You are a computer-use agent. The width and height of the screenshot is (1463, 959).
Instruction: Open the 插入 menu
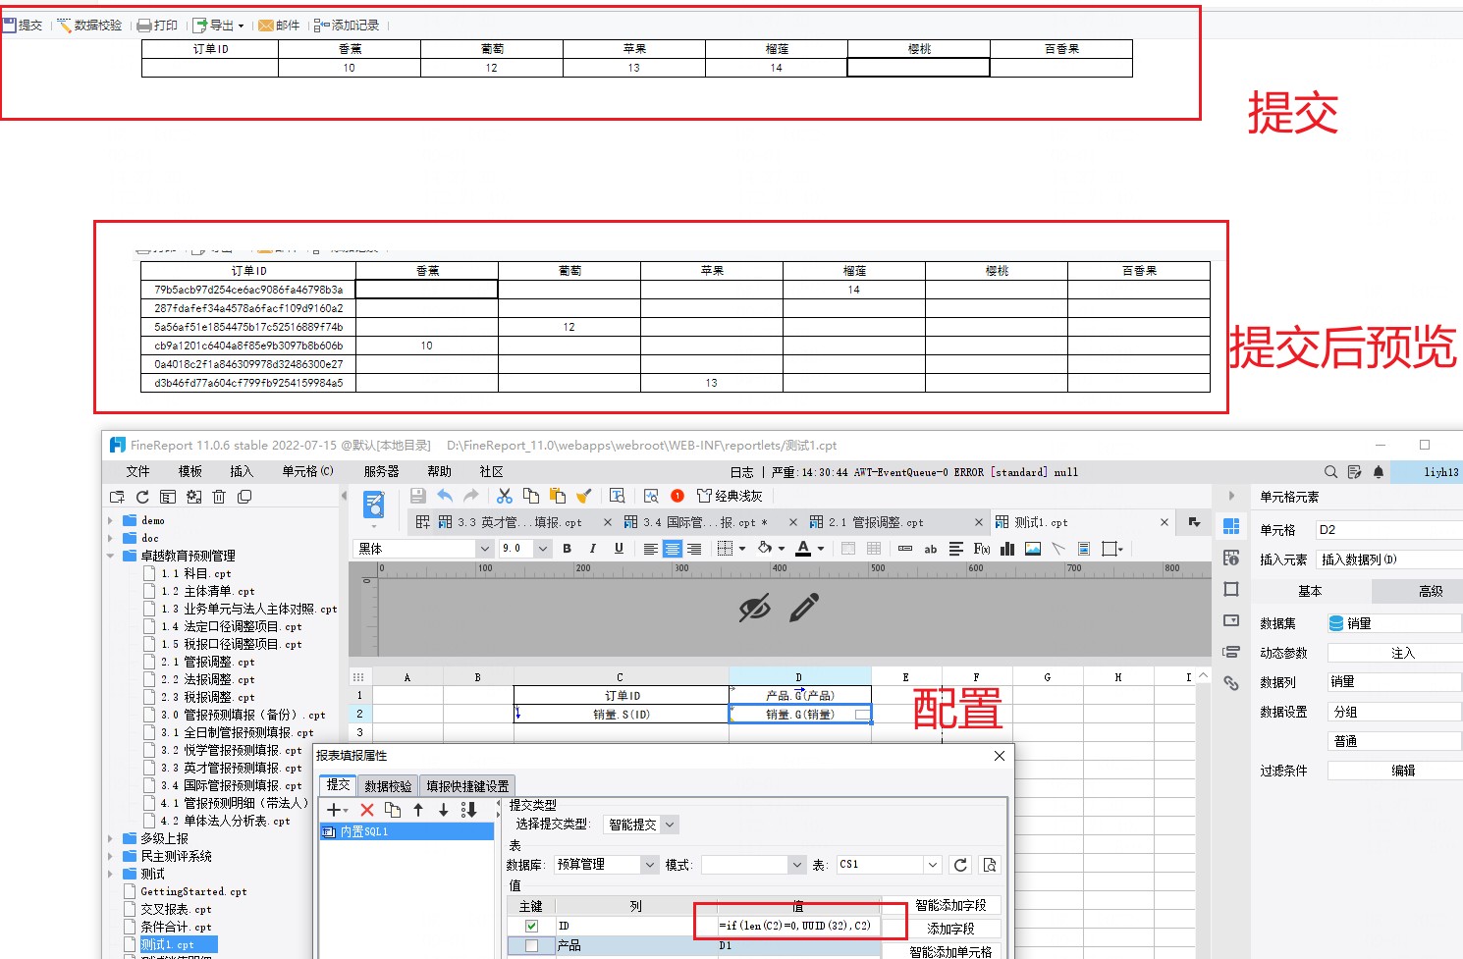coord(242,471)
